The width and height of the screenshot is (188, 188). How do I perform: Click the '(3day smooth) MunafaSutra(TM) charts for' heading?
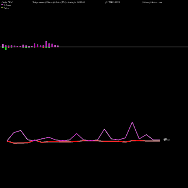pos(54,2)
